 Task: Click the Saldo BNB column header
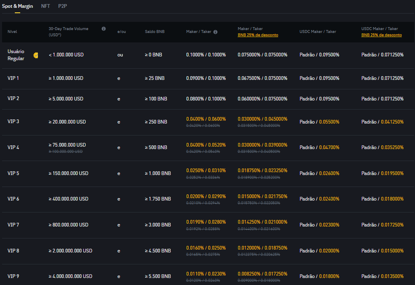coord(155,32)
